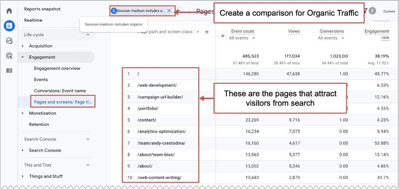Collapse the Search Console section header
Screen dimensions: 399x189
[88, 139]
